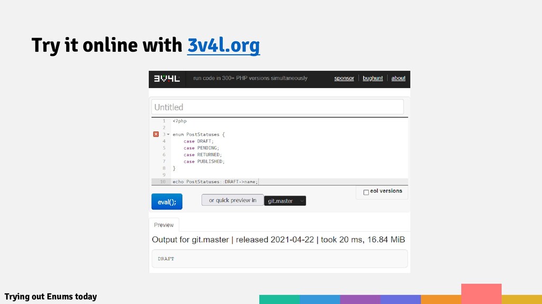Image resolution: width=542 pixels, height=304 pixels.
Task: Click the line 'case PENDING;'
Action: click(201, 148)
